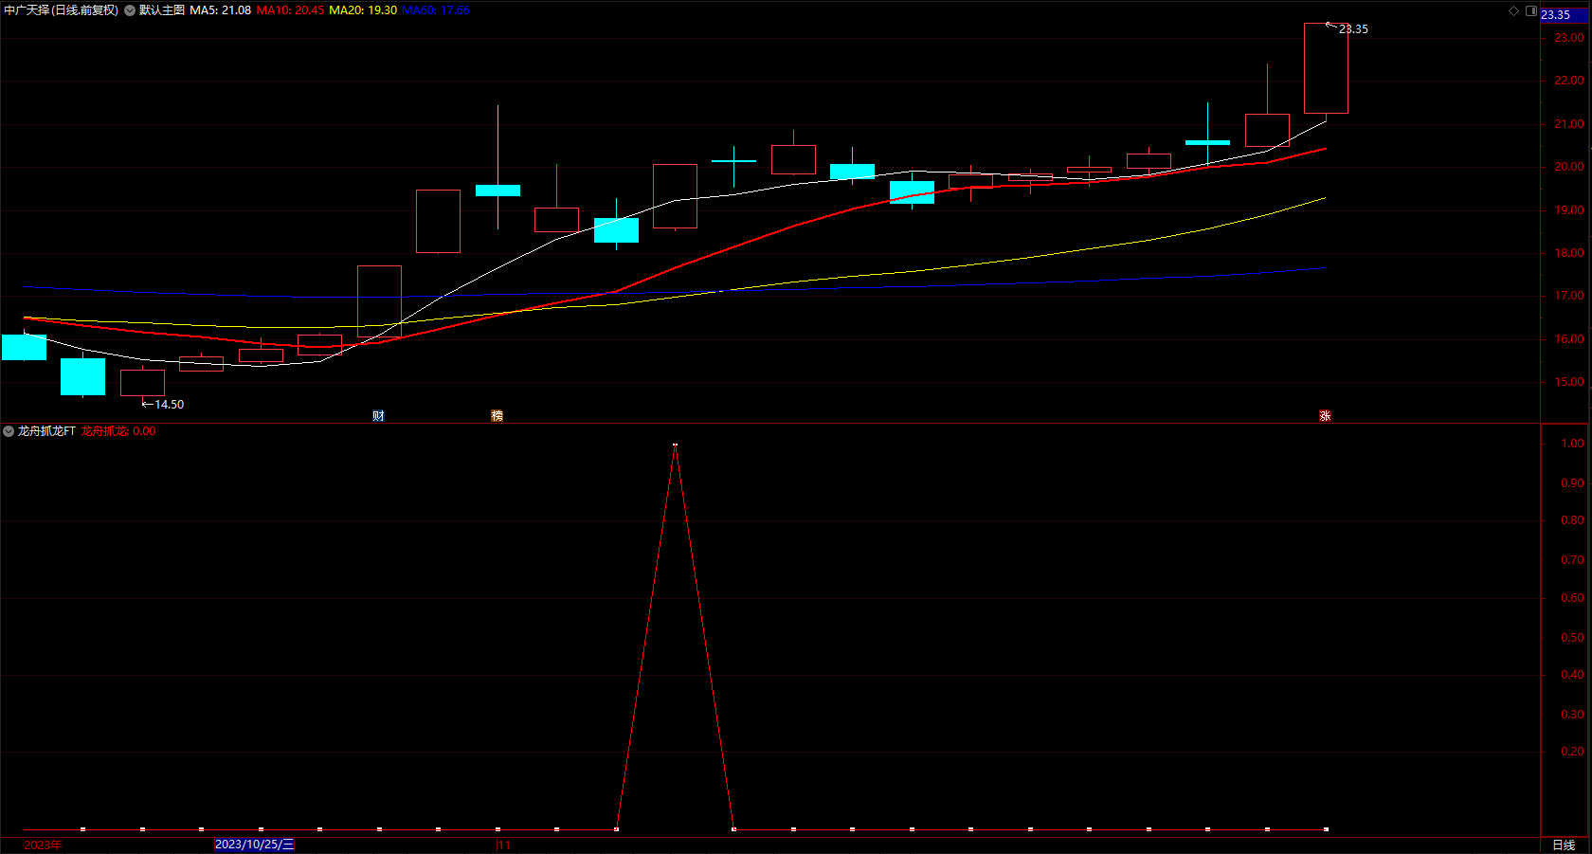The image size is (1592, 854).
Task: Click the 涨 limit-up marker
Action: point(1325,416)
